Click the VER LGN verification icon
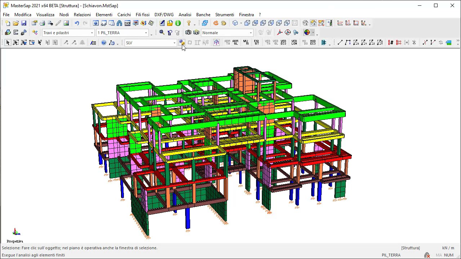The image size is (461, 259). [294, 42]
